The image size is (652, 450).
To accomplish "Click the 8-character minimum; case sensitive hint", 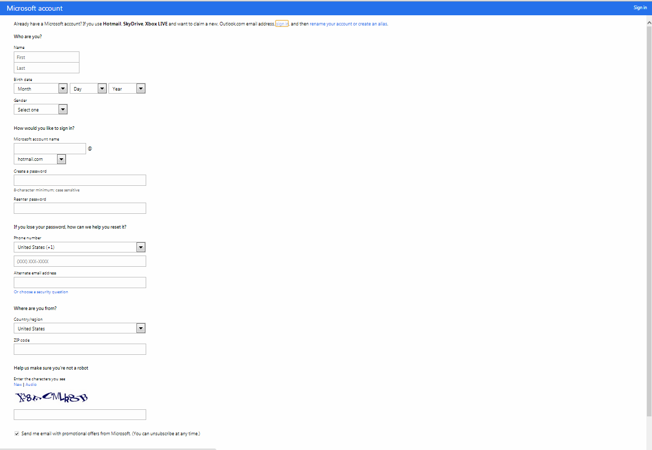I will pyautogui.click(x=46, y=190).
